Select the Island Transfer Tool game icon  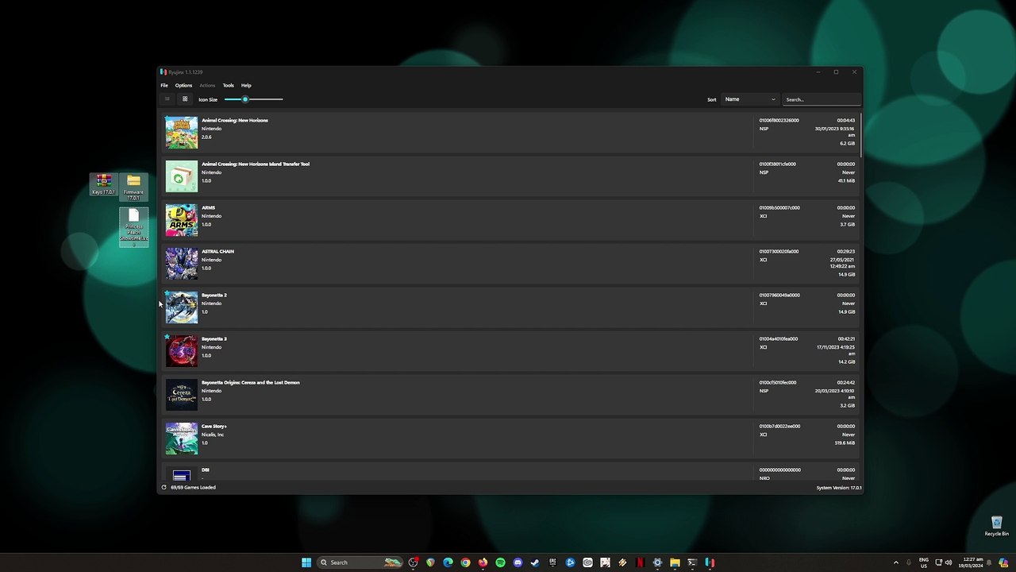(x=182, y=176)
